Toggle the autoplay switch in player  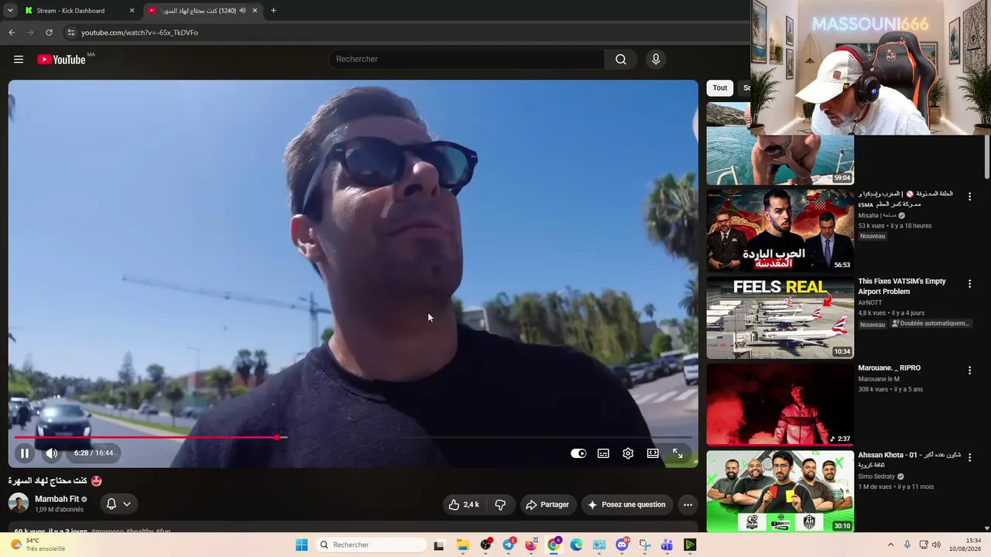click(x=578, y=453)
